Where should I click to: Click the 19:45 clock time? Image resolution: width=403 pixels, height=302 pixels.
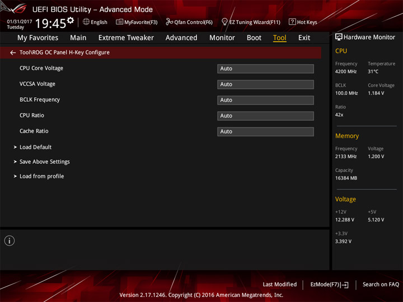click(x=50, y=23)
